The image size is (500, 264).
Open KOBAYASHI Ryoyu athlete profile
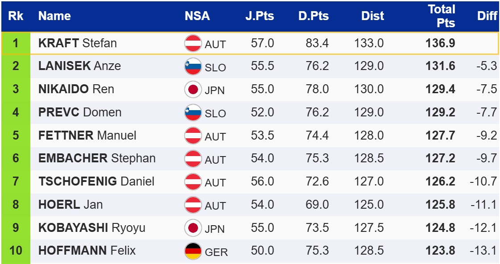[x=92, y=228]
